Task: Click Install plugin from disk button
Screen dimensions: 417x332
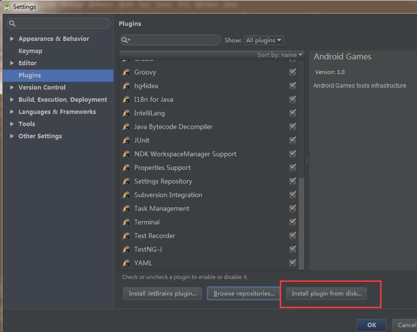Action: pyautogui.click(x=326, y=294)
